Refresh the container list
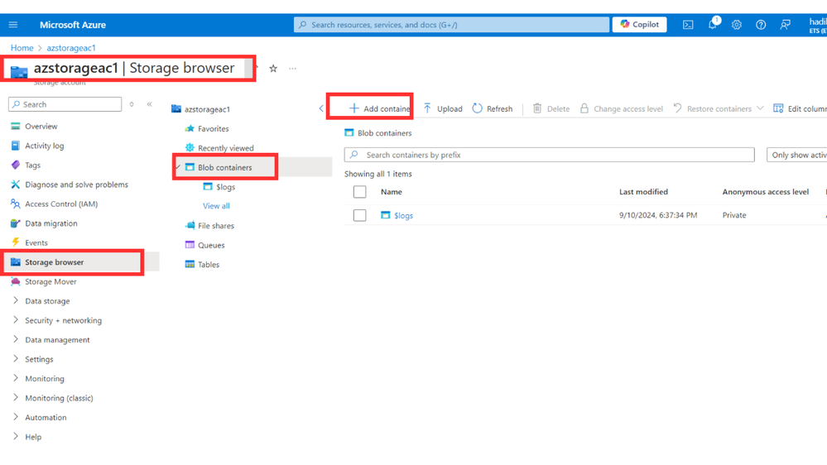 coord(493,108)
